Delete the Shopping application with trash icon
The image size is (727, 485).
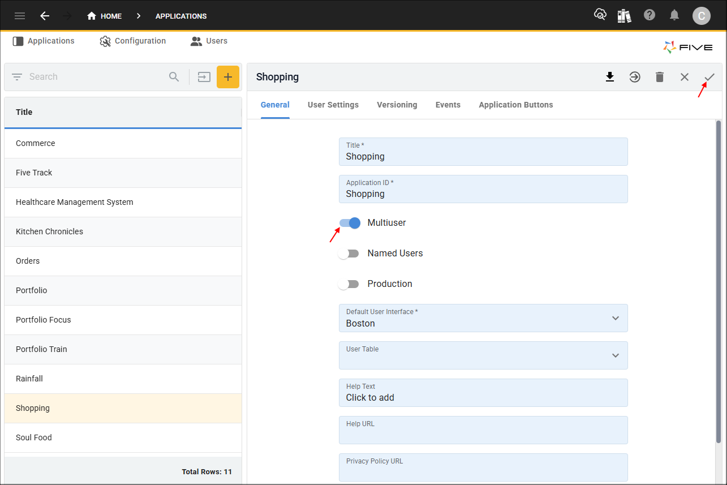660,77
